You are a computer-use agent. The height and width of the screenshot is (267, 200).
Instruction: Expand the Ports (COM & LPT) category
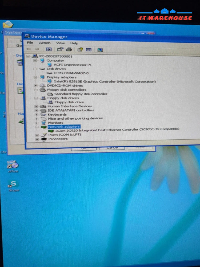coord(37,135)
